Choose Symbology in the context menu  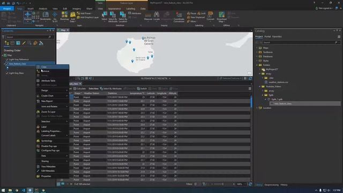tap(53, 141)
